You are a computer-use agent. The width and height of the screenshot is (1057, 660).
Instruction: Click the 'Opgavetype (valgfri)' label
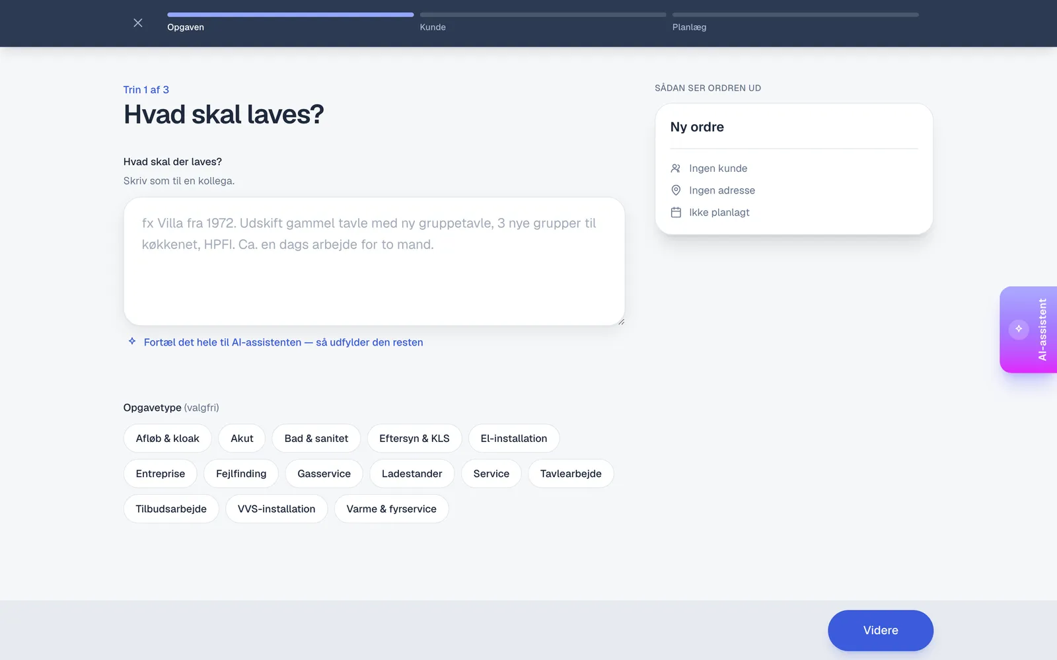(171, 408)
